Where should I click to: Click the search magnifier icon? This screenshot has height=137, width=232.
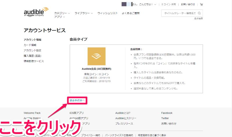point(199,13)
